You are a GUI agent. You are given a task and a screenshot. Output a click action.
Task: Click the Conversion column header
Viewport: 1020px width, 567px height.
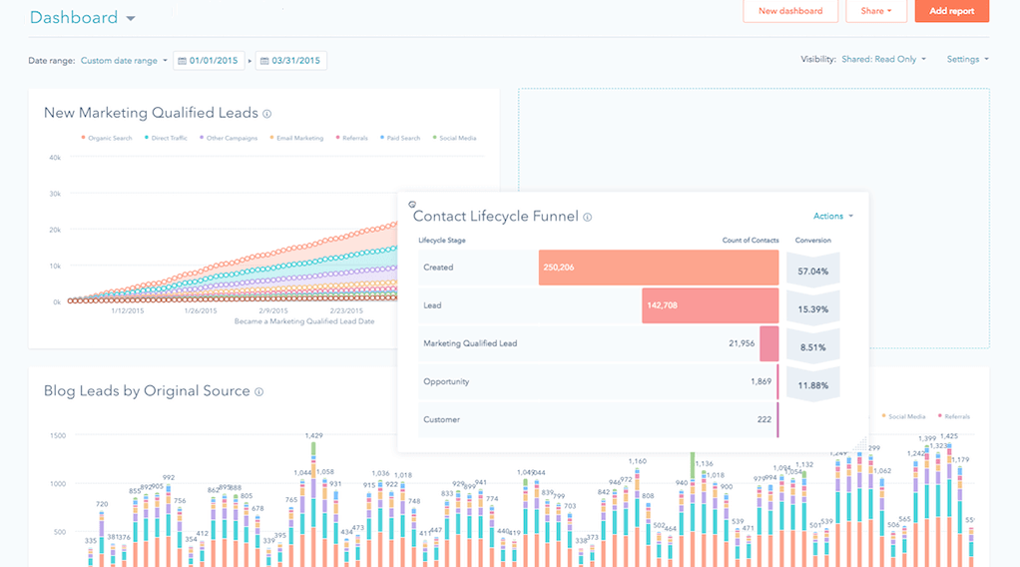813,241
